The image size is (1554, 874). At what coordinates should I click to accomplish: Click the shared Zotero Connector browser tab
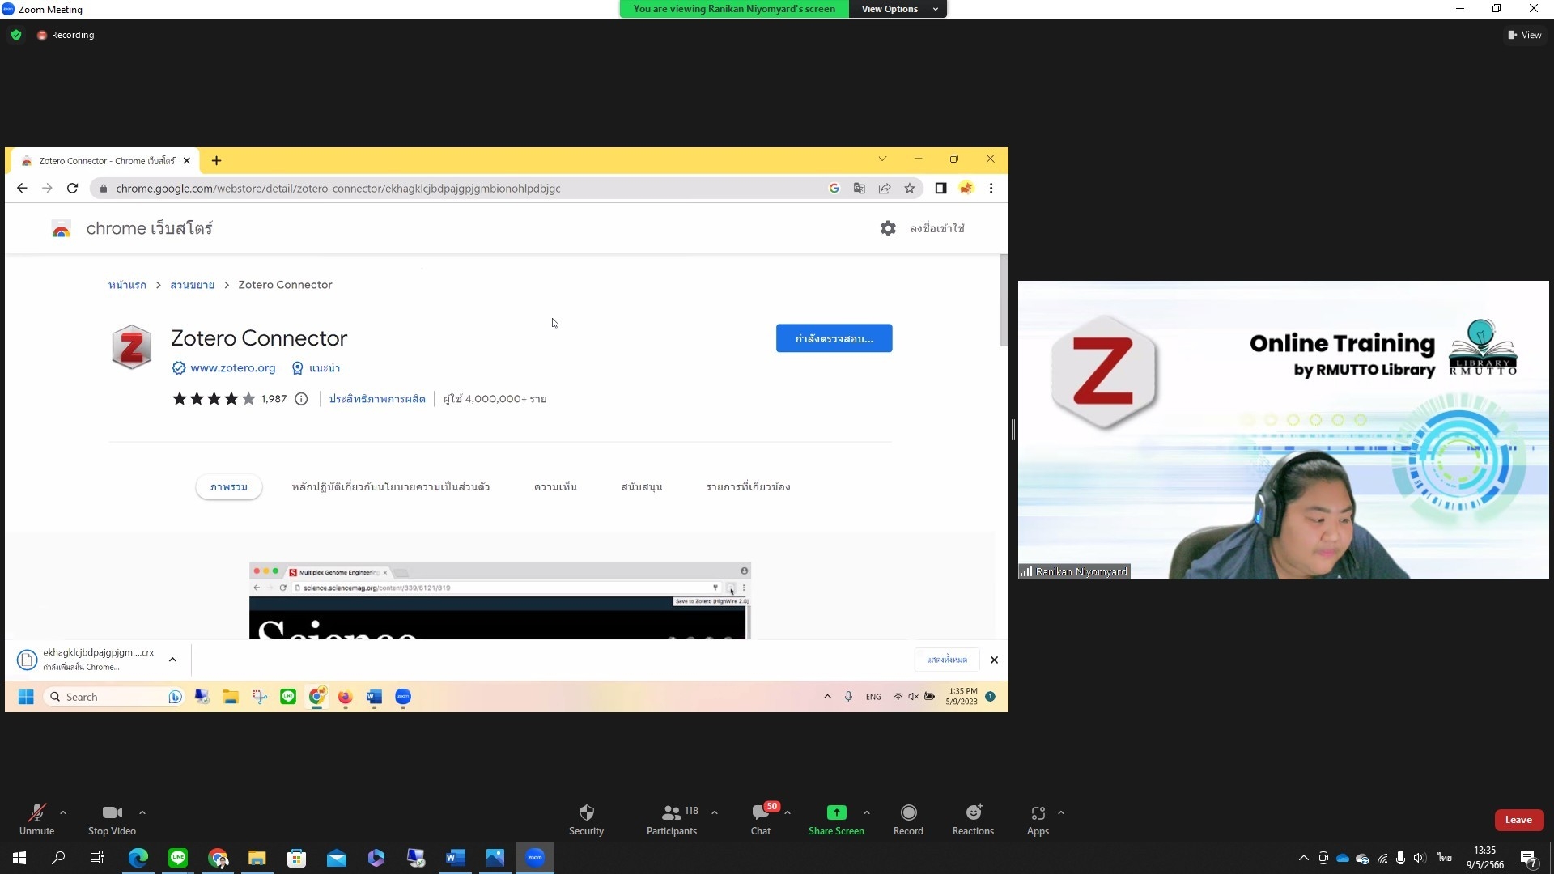tap(105, 161)
